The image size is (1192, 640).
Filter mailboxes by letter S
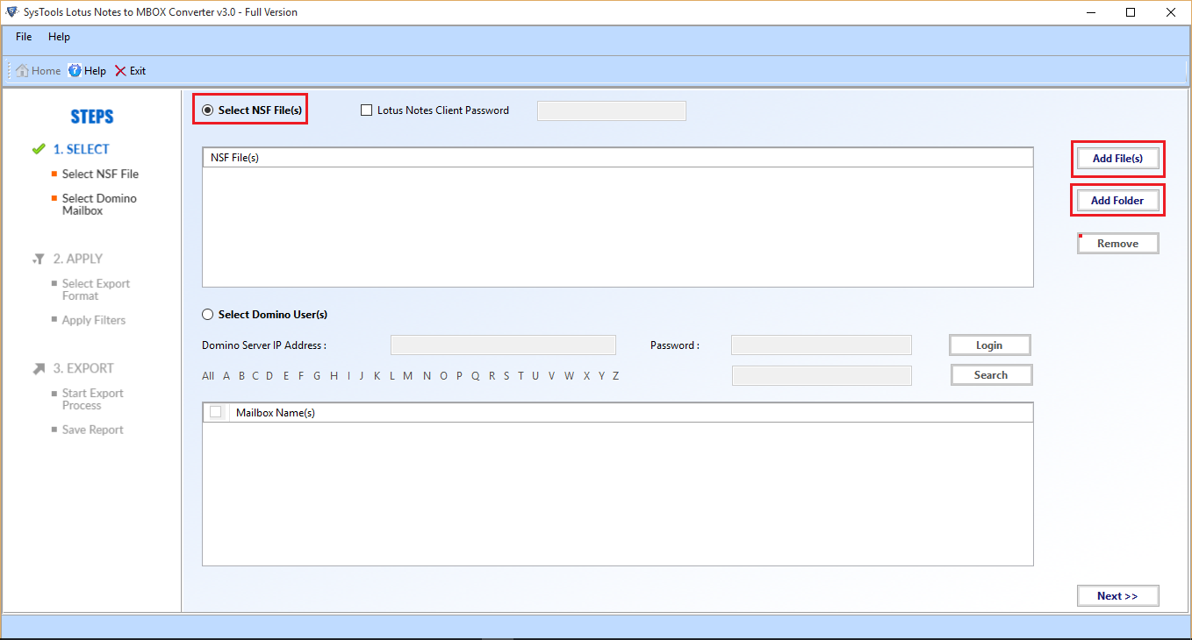(x=506, y=376)
